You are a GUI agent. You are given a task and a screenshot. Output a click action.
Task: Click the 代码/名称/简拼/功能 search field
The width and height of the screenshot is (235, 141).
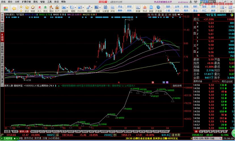pos(204,138)
